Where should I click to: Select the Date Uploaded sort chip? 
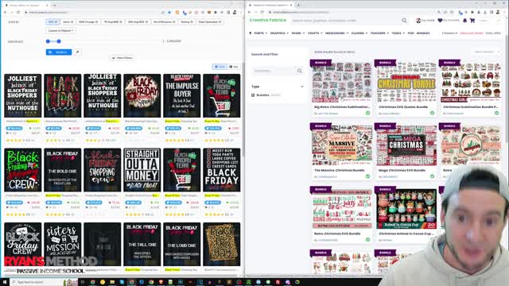pos(210,22)
